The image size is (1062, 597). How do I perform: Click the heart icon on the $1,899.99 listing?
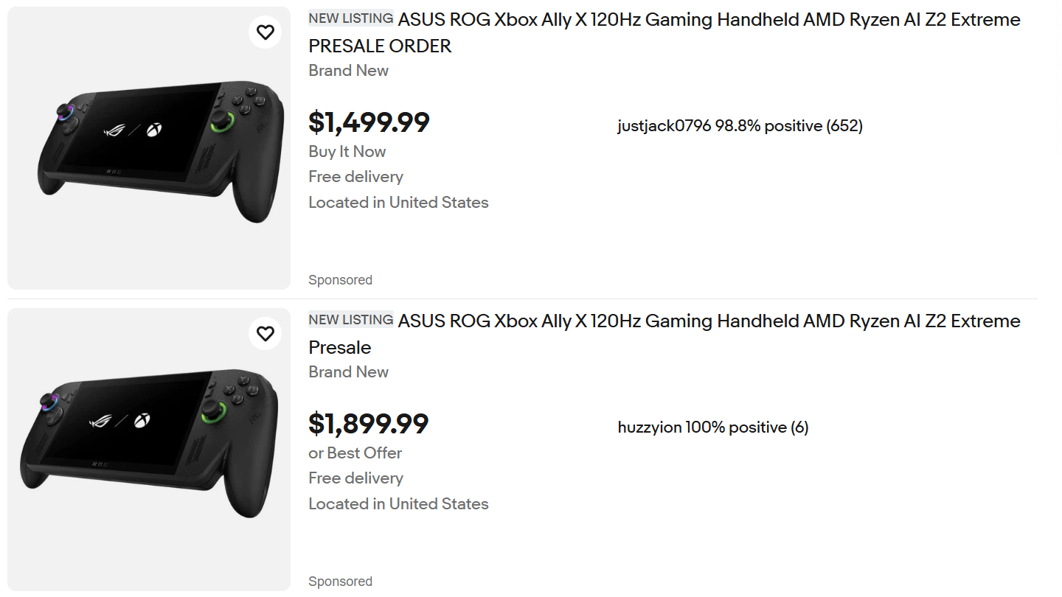265,334
